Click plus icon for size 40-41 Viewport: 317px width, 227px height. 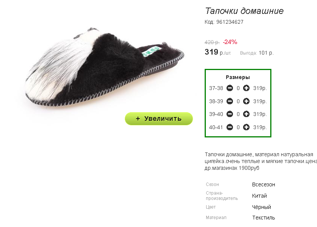click(x=246, y=127)
